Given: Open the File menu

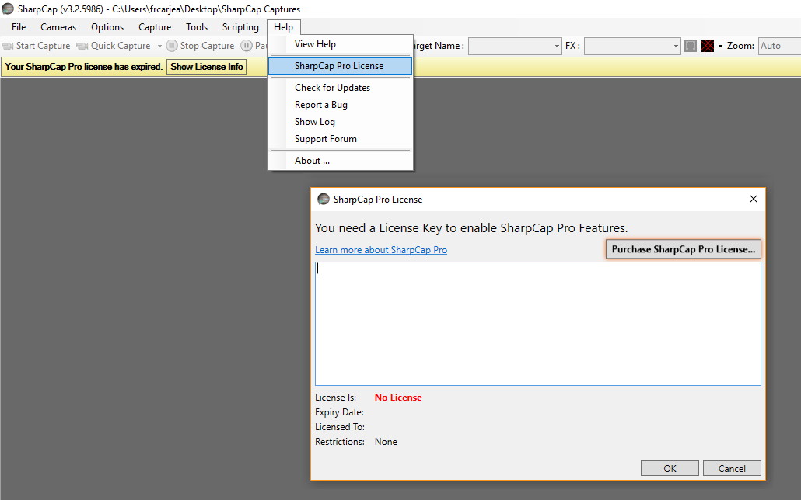Looking at the screenshot, I should point(19,27).
